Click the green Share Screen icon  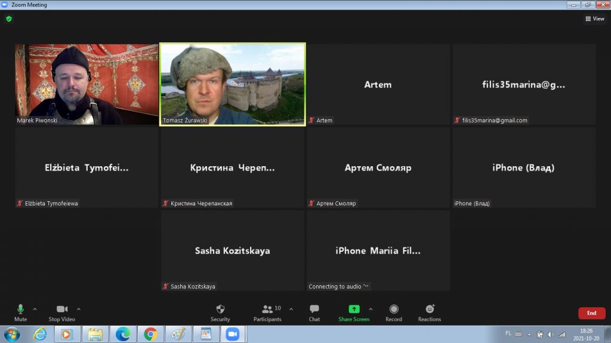point(354,310)
